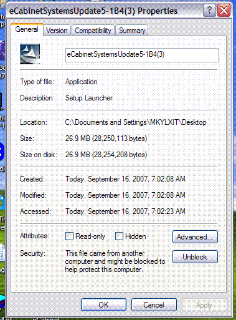
Task: Click the file name input field
Action: pos(142,55)
